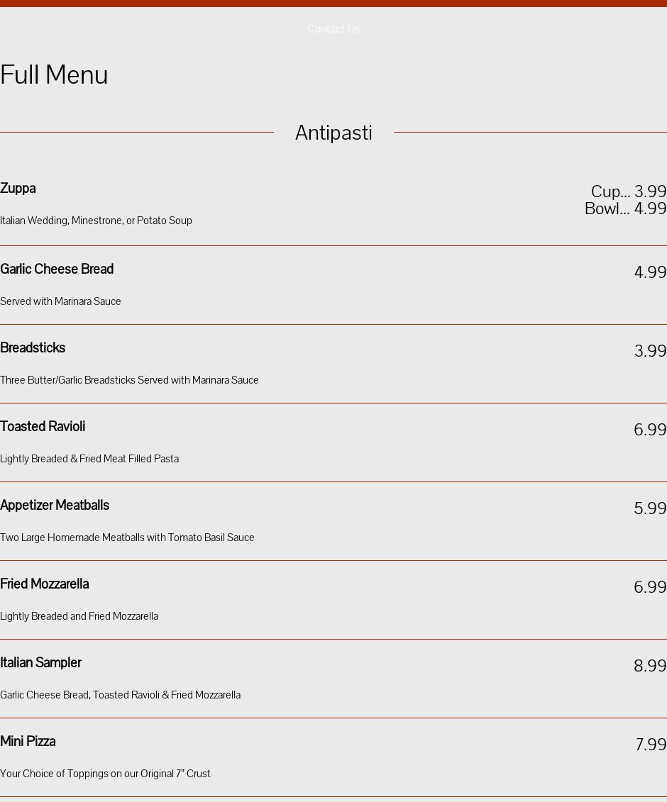Select the Breadsticks menu item

tap(33, 348)
